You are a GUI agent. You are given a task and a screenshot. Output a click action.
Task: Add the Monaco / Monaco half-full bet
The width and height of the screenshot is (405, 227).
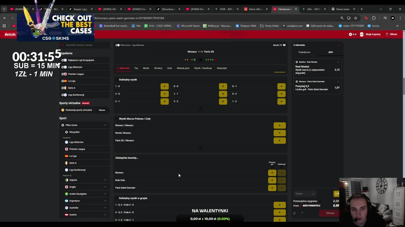coord(279,125)
